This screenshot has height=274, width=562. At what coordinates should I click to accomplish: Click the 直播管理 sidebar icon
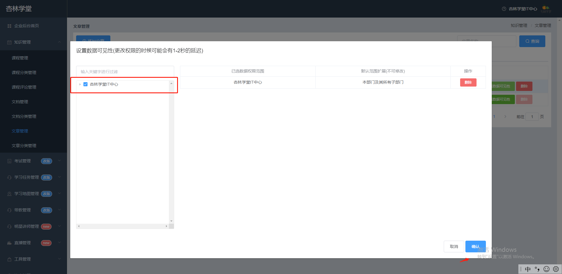pos(9,243)
